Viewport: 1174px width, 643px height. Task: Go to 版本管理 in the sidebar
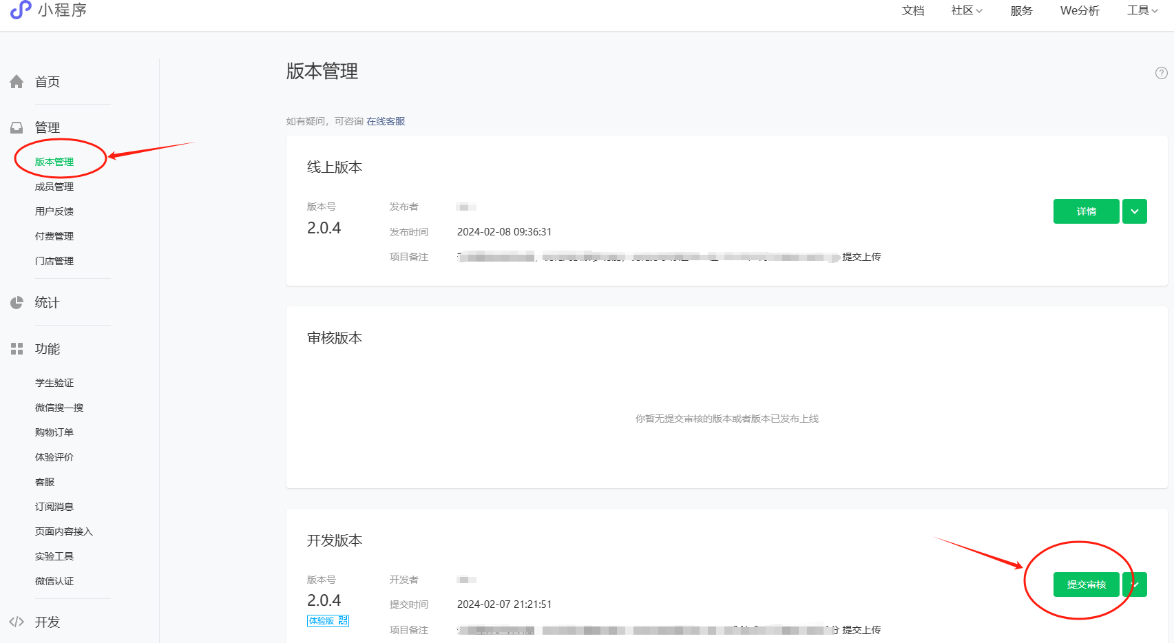54,162
